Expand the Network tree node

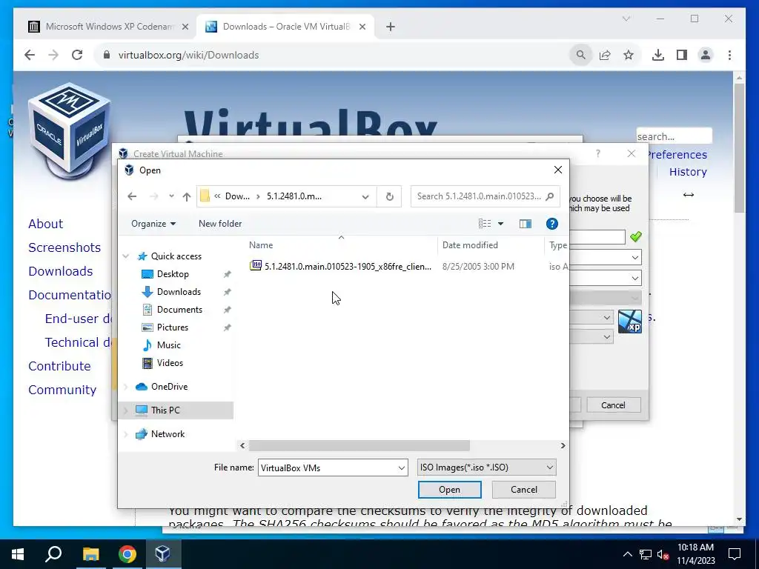coord(126,434)
